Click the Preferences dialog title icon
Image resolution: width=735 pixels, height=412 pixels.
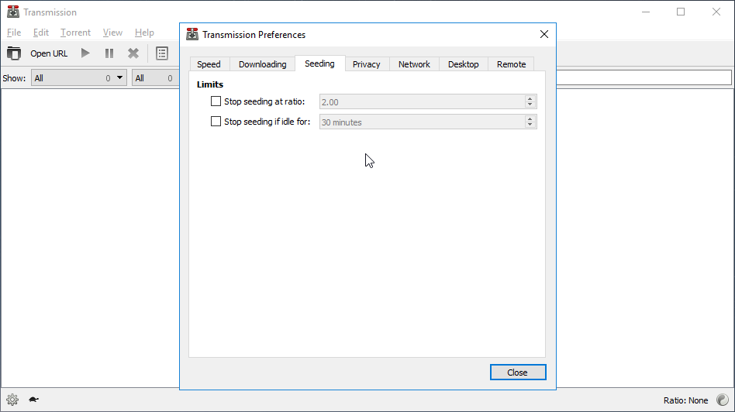(192, 34)
